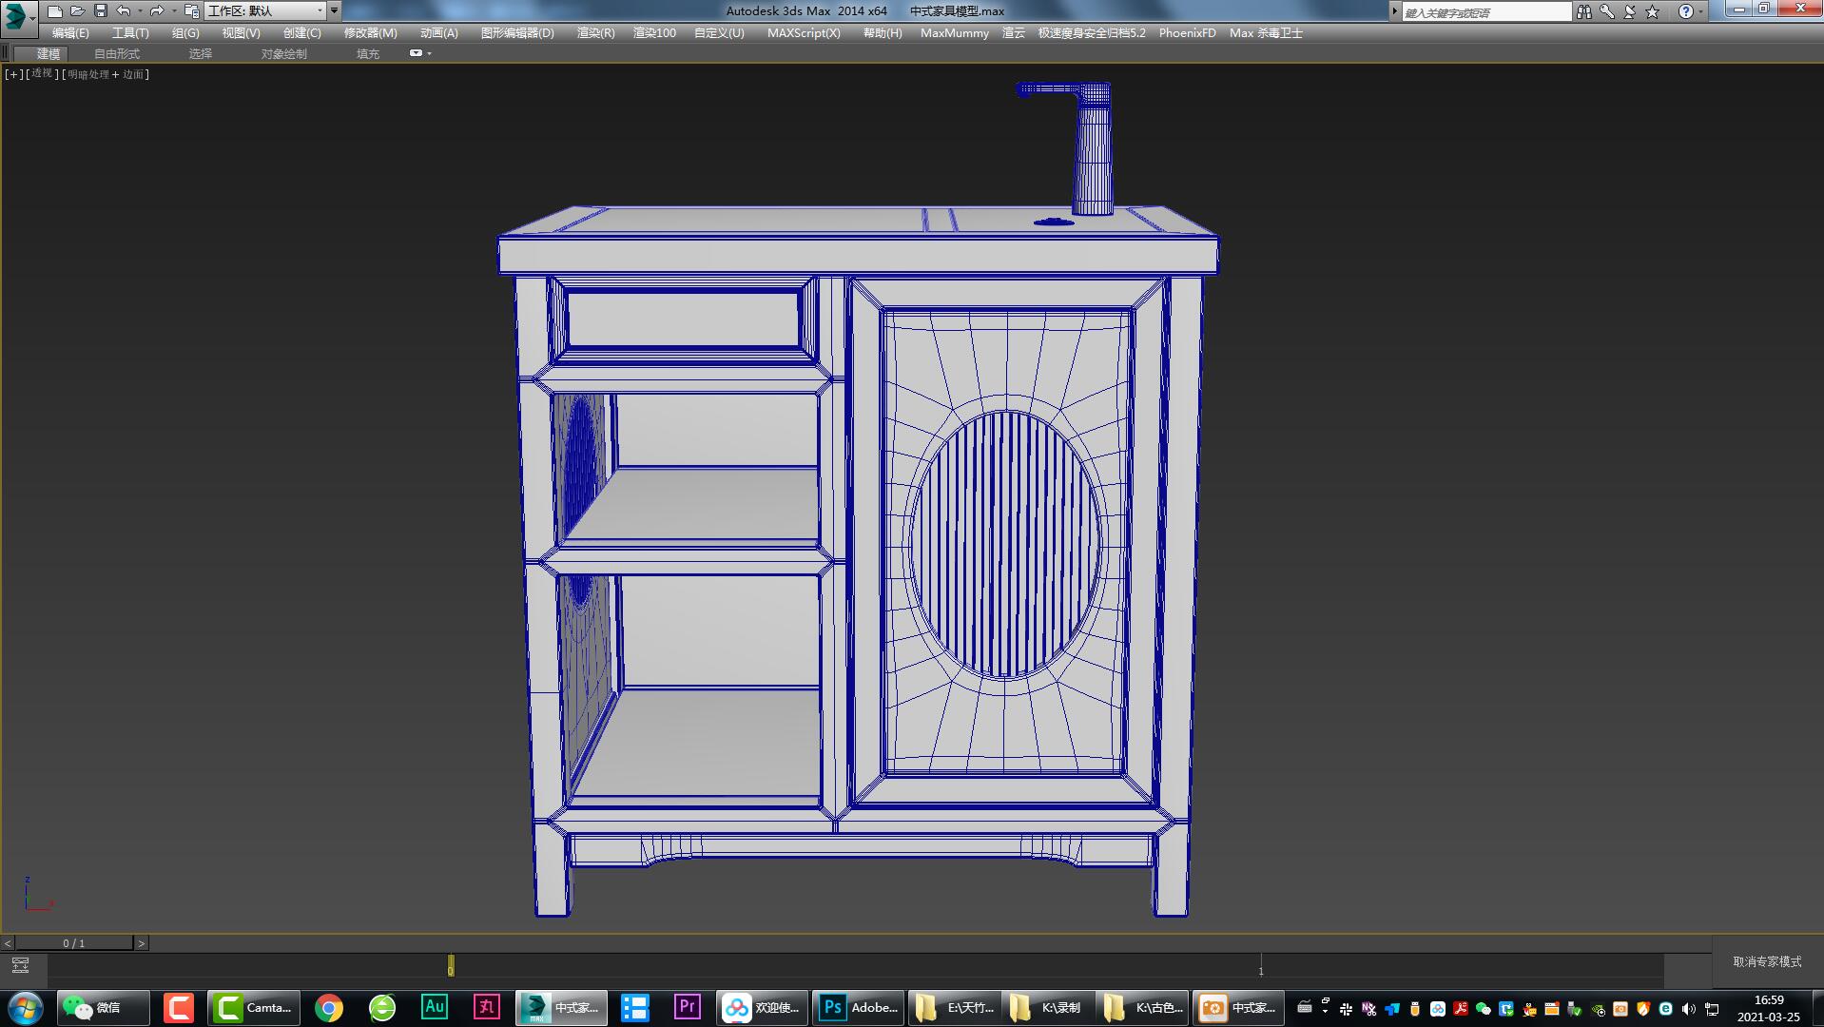Click the communication center satellite icon

1628,10
